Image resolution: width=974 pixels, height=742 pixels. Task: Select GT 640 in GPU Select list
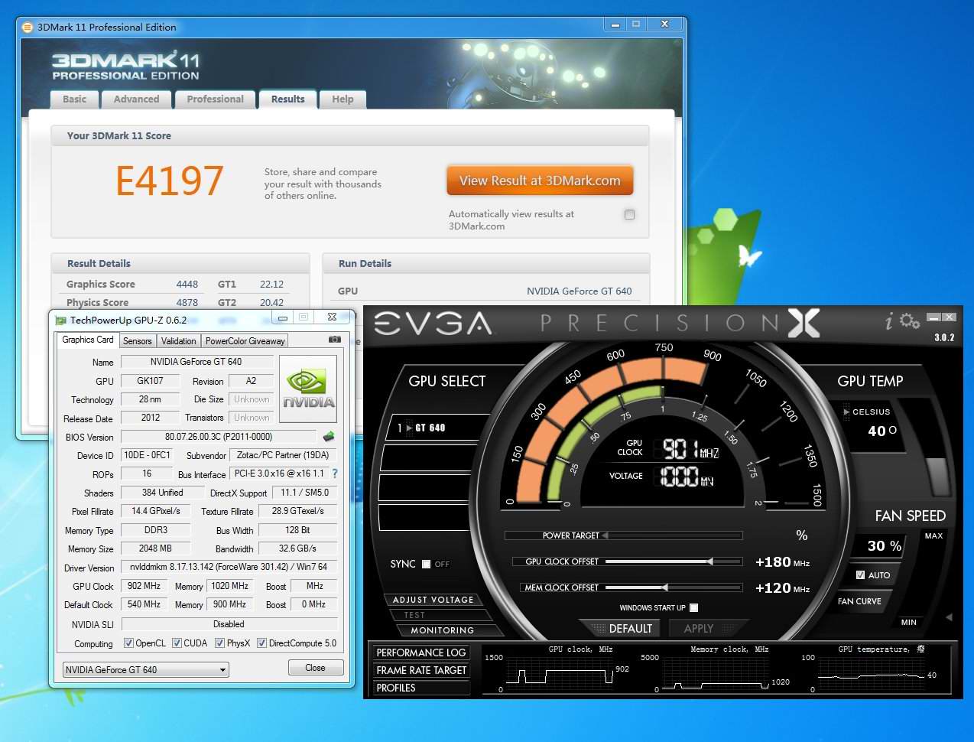pyautogui.click(x=436, y=428)
